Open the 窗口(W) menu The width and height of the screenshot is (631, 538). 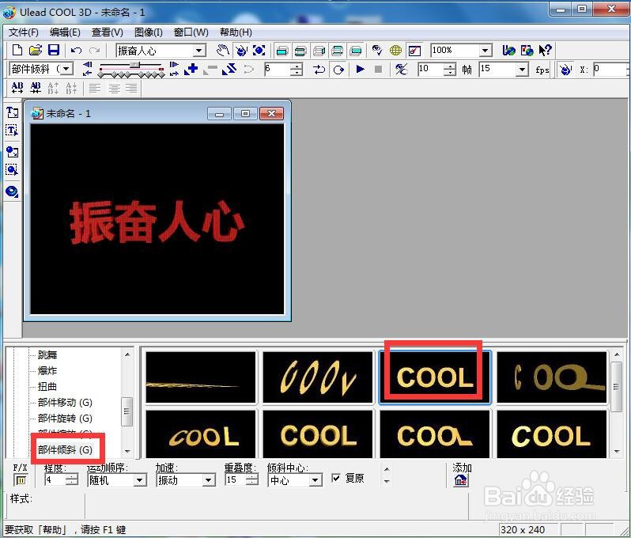pos(191,32)
